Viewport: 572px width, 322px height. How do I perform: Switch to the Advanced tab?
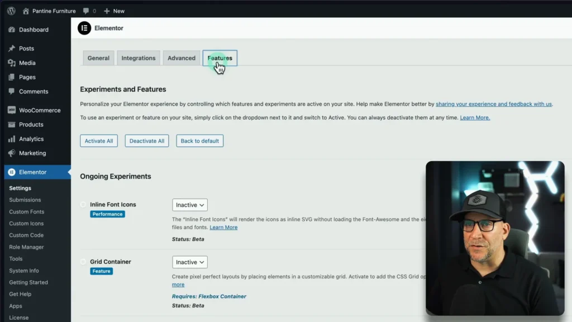point(182,58)
